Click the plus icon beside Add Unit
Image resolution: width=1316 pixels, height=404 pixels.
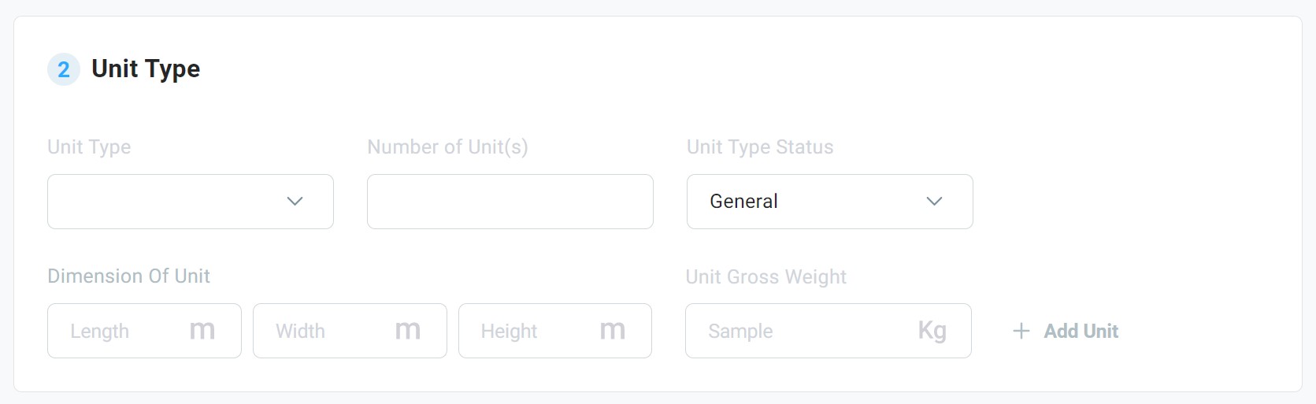[1021, 331]
